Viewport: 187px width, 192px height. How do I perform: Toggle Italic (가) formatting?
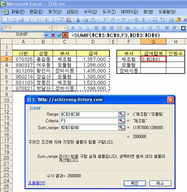(x=80, y=28)
